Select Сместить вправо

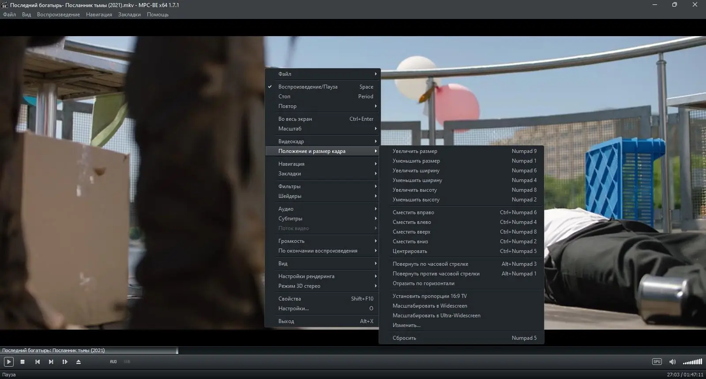pos(462,212)
